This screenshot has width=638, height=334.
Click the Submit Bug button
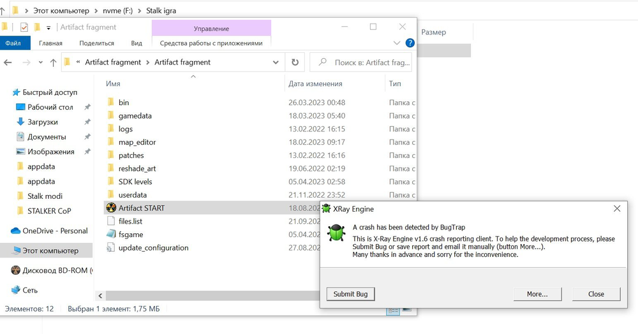pos(350,294)
